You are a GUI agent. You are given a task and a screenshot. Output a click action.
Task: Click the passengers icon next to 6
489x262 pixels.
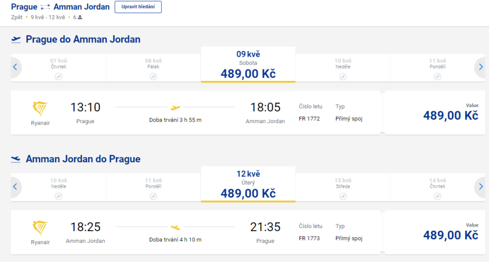tap(80, 17)
